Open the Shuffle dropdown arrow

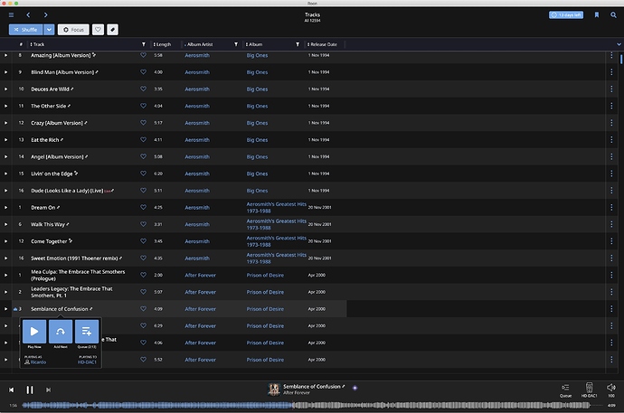pyautogui.click(x=49, y=30)
